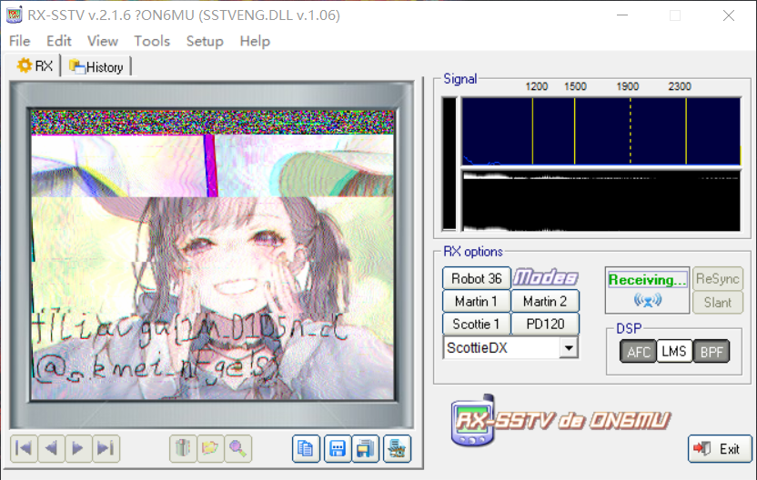Image resolution: width=757 pixels, height=480 pixels.
Task: Click the received SSTV image preview
Action: [x=213, y=255]
